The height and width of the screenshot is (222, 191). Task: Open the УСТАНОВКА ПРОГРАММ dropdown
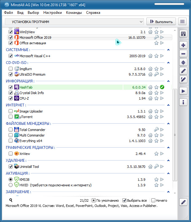[x=74, y=22]
